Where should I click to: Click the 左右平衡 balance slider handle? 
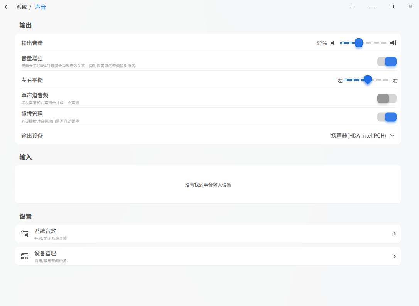[x=368, y=79]
